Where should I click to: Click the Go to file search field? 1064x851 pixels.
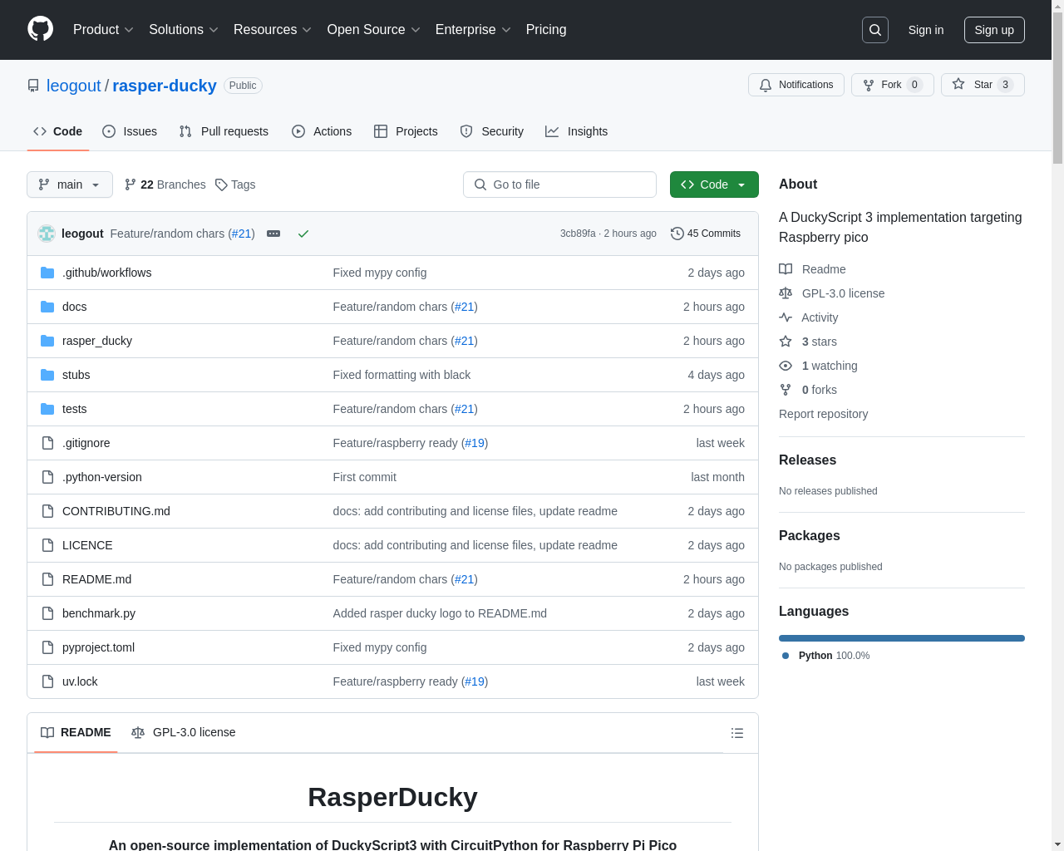[559, 184]
